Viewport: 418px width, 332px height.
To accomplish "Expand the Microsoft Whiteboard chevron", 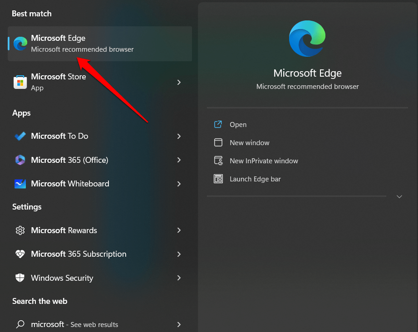I will point(179,184).
